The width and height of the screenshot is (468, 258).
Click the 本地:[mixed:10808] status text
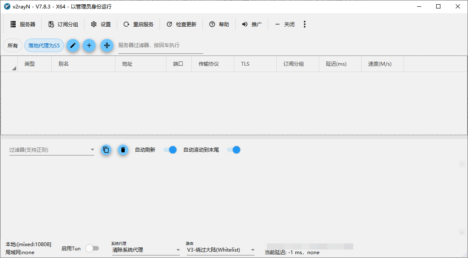click(x=28, y=244)
